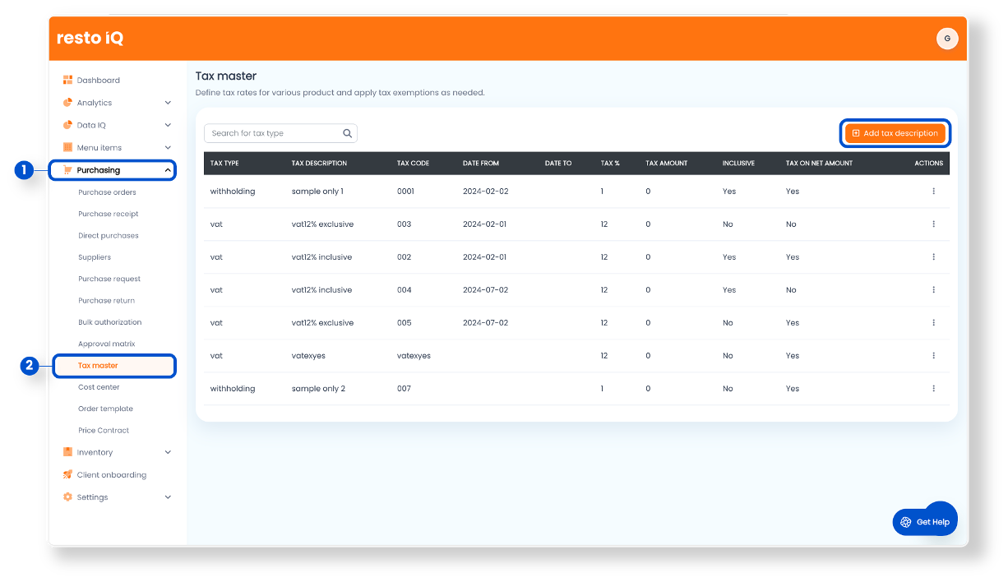Open user avatar G menu
Screen dimensions: 1008x582
[947, 39]
